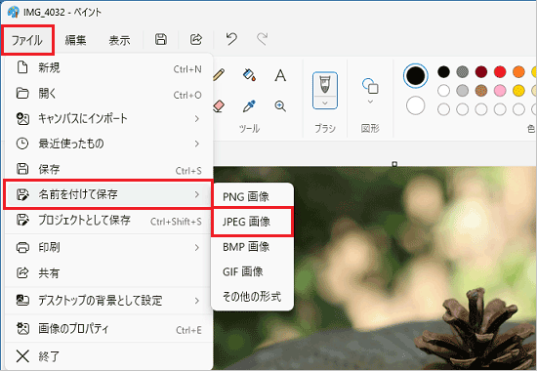Open 印刷 menu entry
Image resolution: width=537 pixels, height=371 pixels.
(109, 247)
